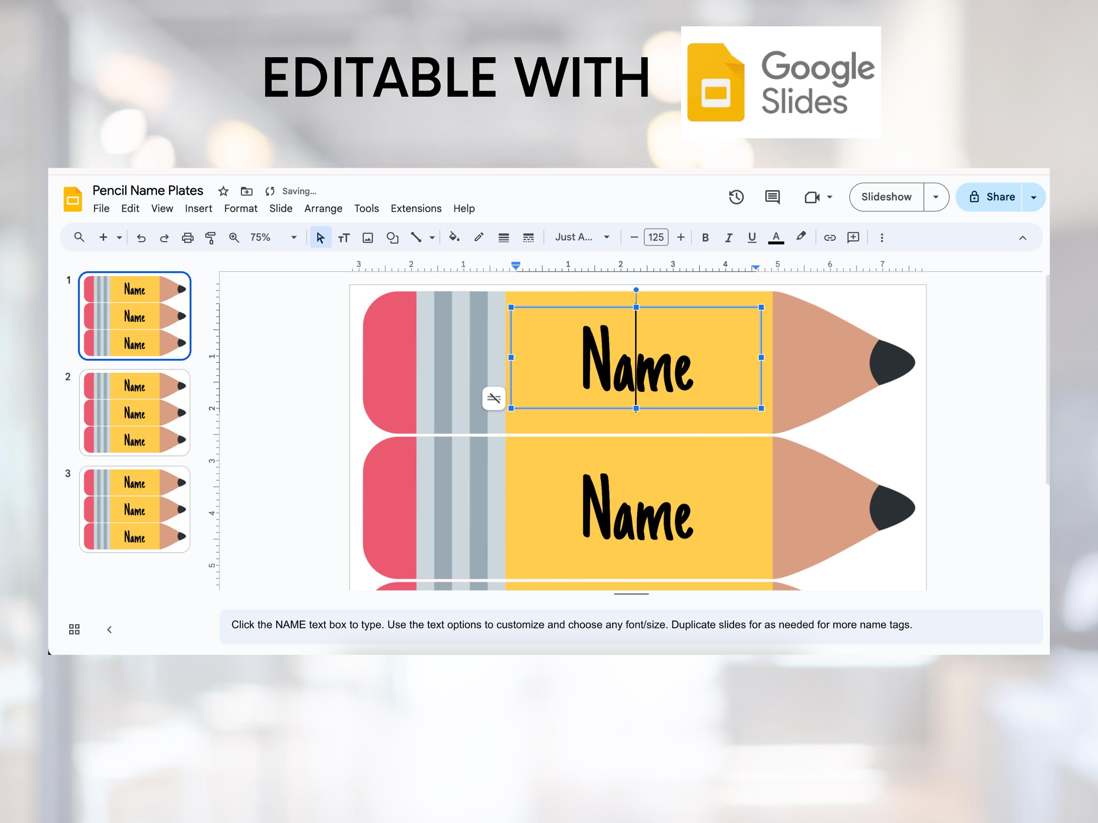Image resolution: width=1098 pixels, height=823 pixels.
Task: Open the comments panel
Action: pos(772,197)
